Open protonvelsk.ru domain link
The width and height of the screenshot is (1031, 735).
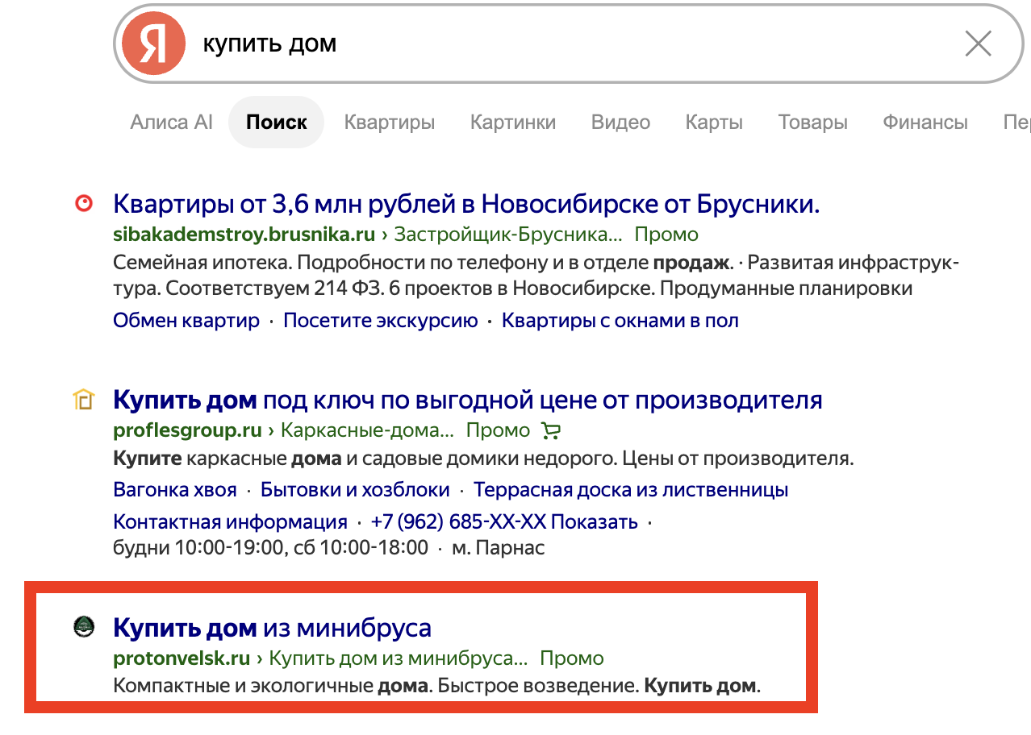click(182, 657)
